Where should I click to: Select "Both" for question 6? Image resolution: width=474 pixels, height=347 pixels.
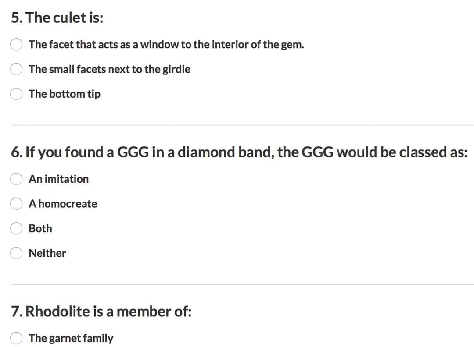[16, 228]
